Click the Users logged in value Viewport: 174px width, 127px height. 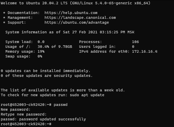(x=133, y=47)
